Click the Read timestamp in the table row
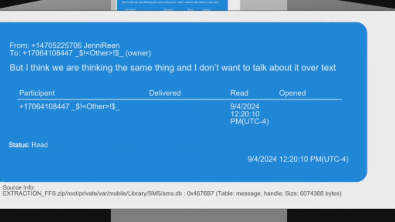This screenshot has height=222, width=395. tap(249, 114)
